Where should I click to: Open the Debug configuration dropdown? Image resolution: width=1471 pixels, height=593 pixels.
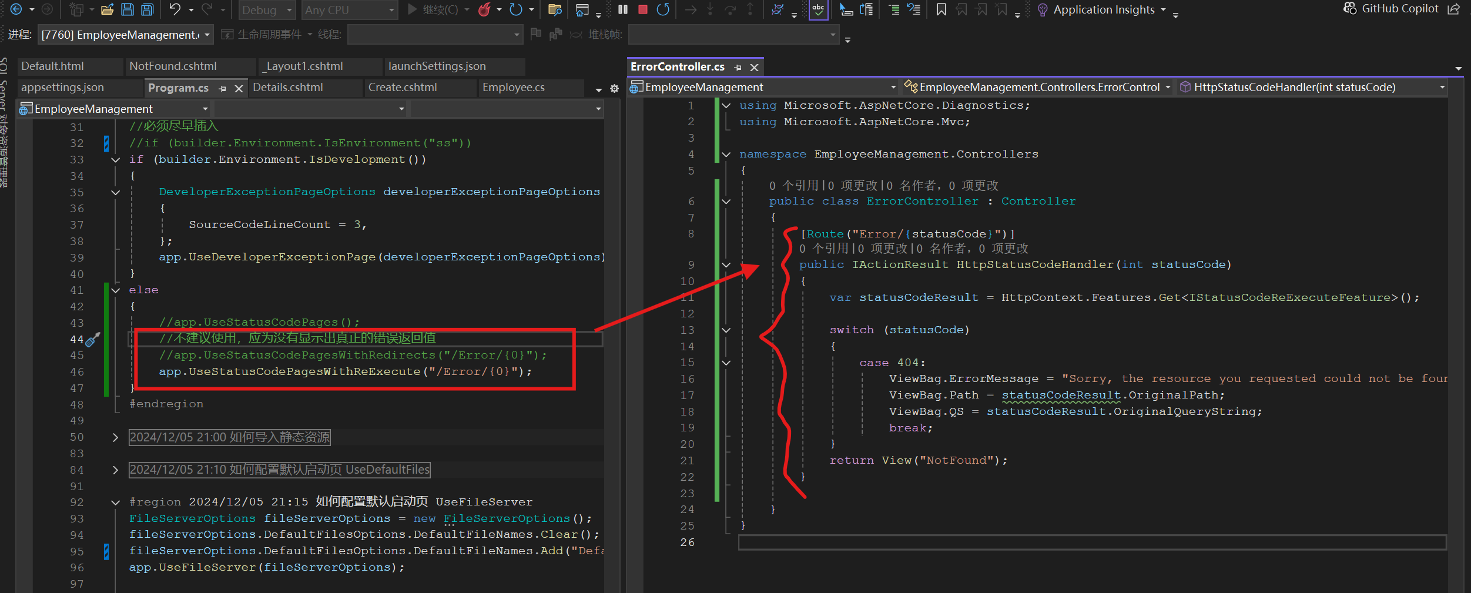267,10
